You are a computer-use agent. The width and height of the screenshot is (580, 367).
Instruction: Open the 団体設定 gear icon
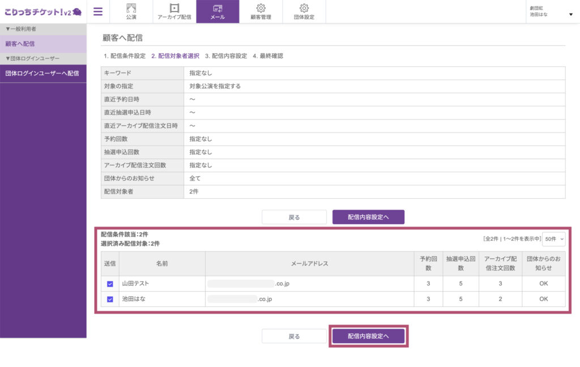(x=304, y=8)
